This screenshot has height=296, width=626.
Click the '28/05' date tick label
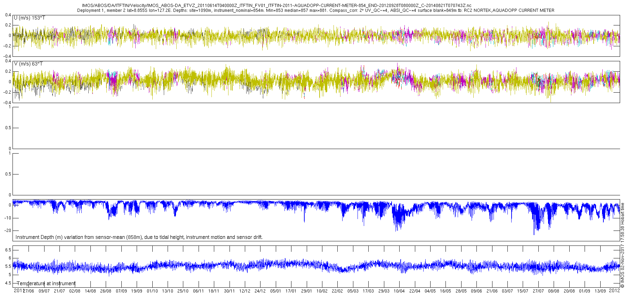pos(461,291)
